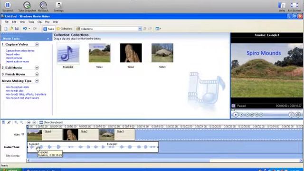Viewport: 304px width, 171px height.
Task: Select the Slide2 clip on video track
Action: coord(81,134)
